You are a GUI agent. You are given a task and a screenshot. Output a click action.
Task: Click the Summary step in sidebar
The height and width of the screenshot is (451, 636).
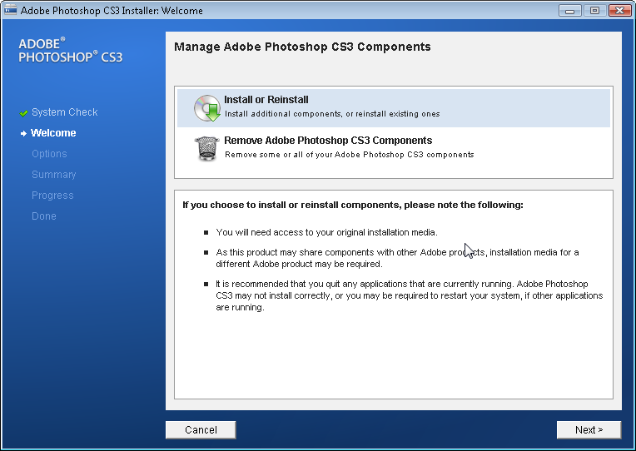pyautogui.click(x=53, y=175)
